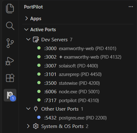Screen dimensions: 137x133
Task: Click the Dev Servers count 7
Action: (x=71, y=40)
